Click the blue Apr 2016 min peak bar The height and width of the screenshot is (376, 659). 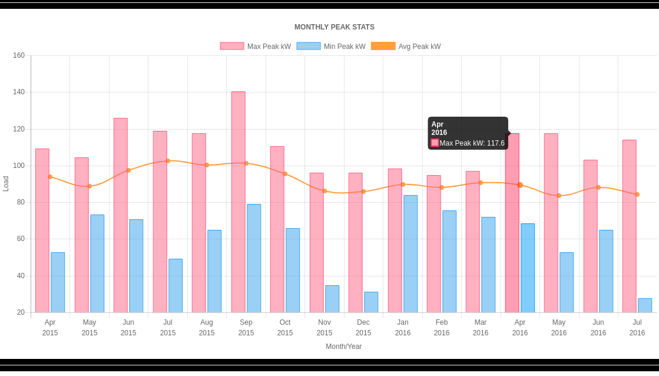[528, 268]
